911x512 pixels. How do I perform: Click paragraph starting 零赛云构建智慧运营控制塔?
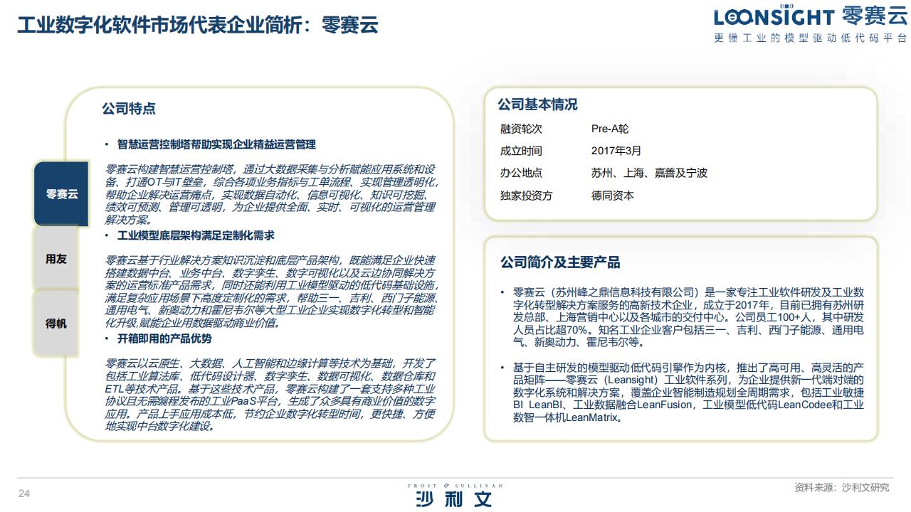[x=270, y=195]
